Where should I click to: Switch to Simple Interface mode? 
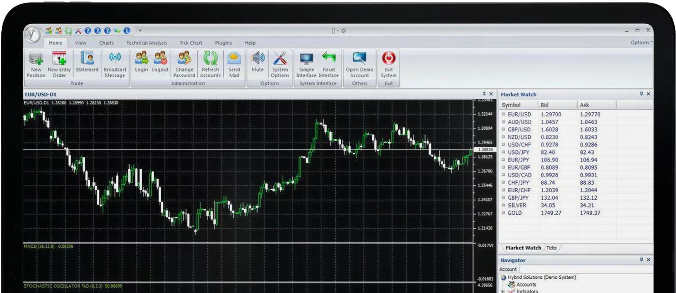306,64
